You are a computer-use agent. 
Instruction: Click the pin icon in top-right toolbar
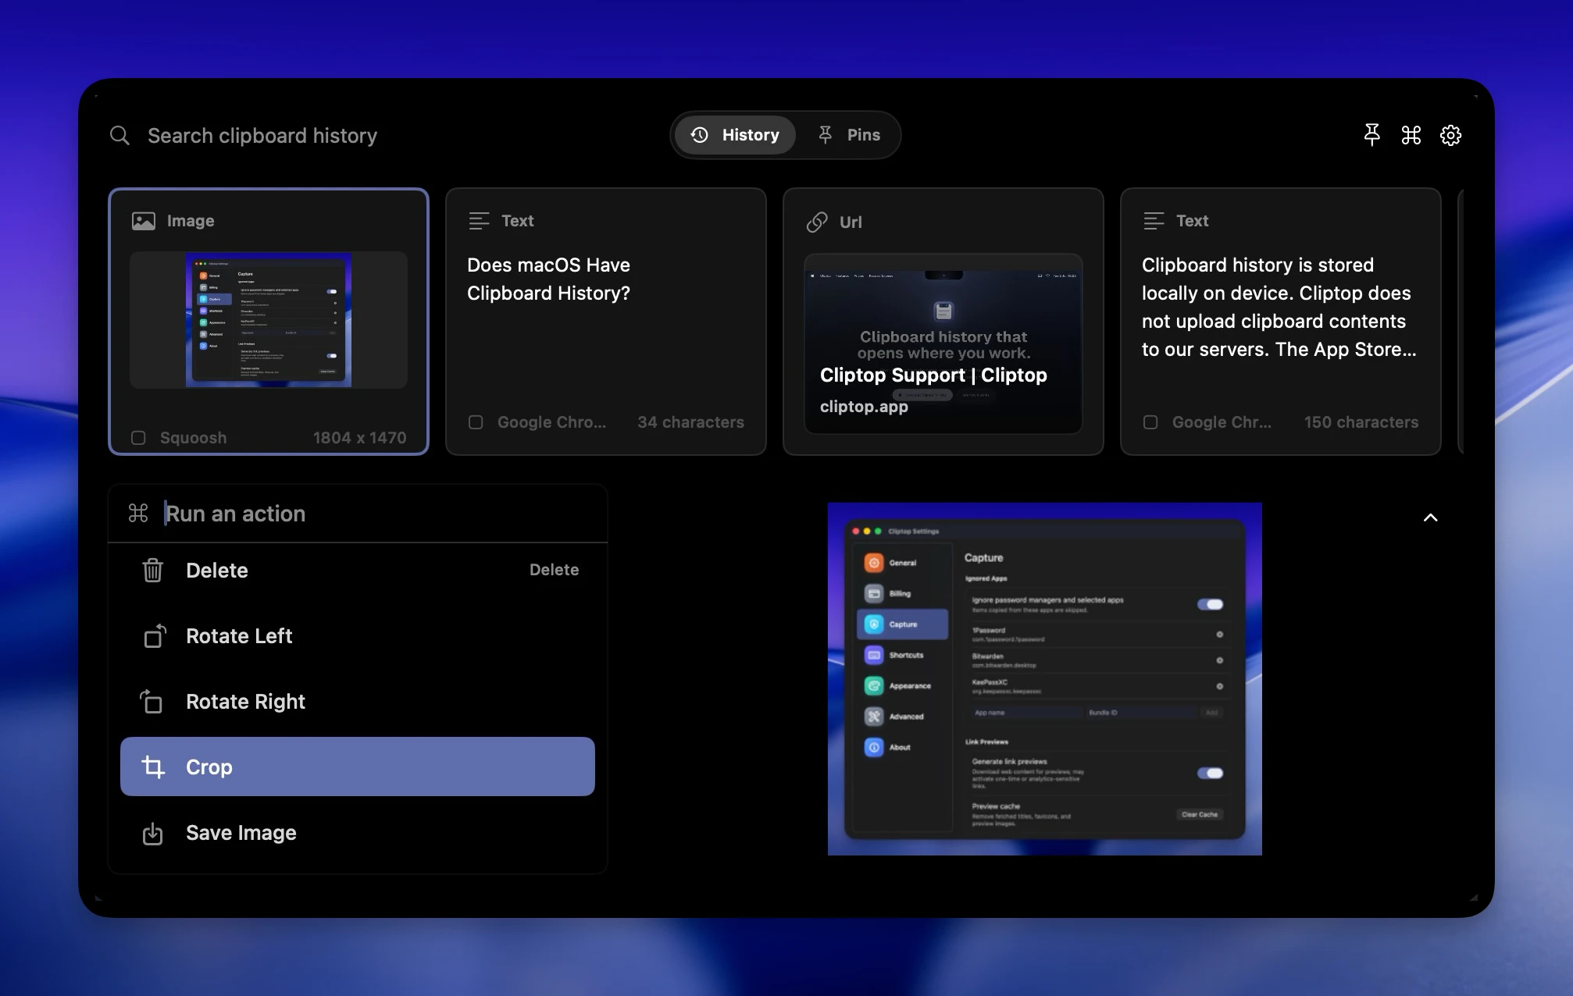tap(1371, 135)
